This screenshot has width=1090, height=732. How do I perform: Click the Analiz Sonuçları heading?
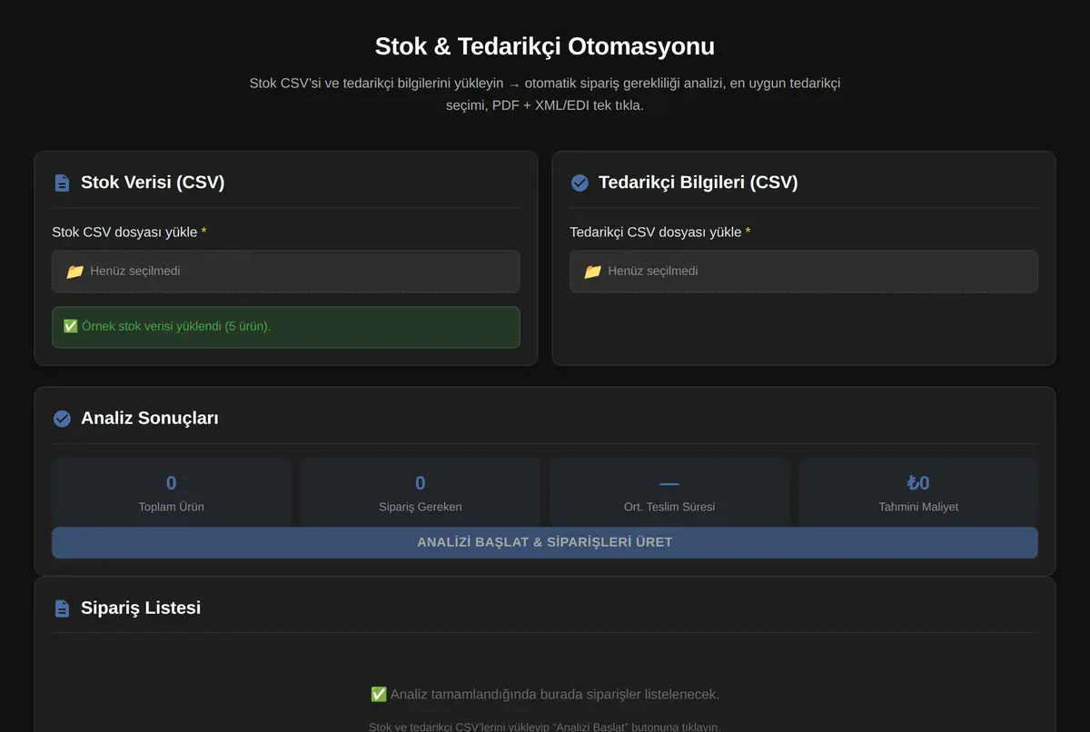tap(150, 419)
